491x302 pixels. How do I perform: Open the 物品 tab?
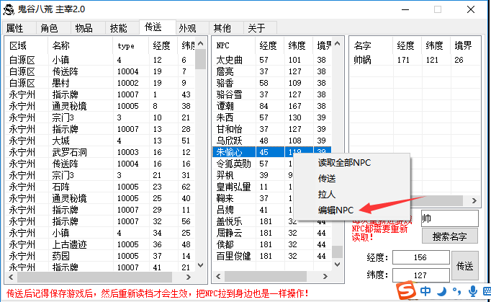[88, 28]
